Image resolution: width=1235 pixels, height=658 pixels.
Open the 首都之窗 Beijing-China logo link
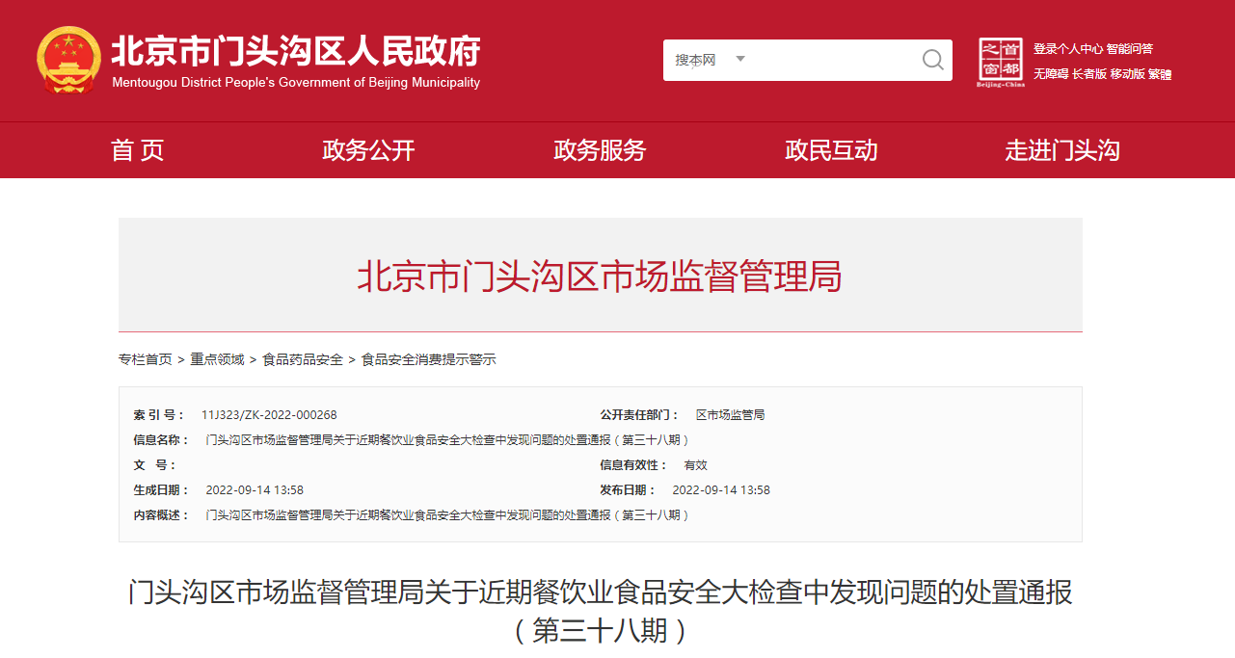[x=1001, y=62]
